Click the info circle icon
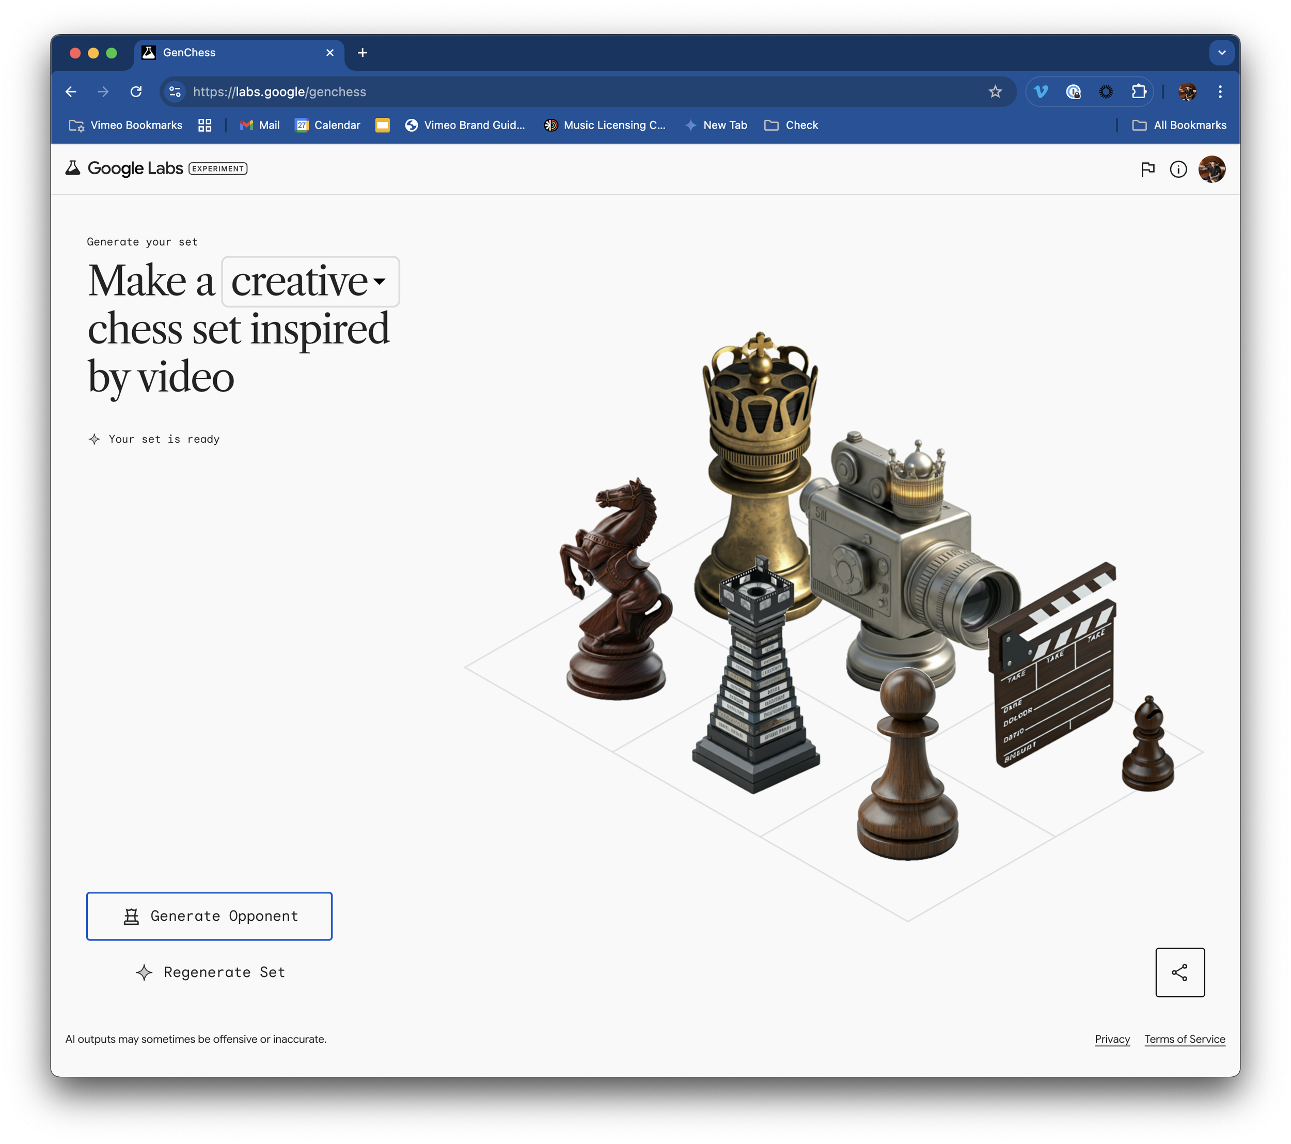The width and height of the screenshot is (1291, 1144). point(1178,169)
